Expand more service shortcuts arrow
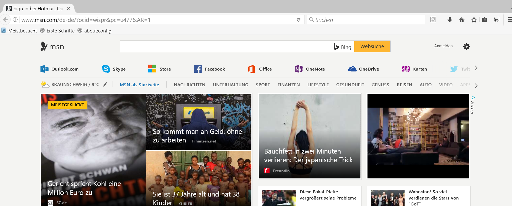The image size is (512, 206). point(476,68)
